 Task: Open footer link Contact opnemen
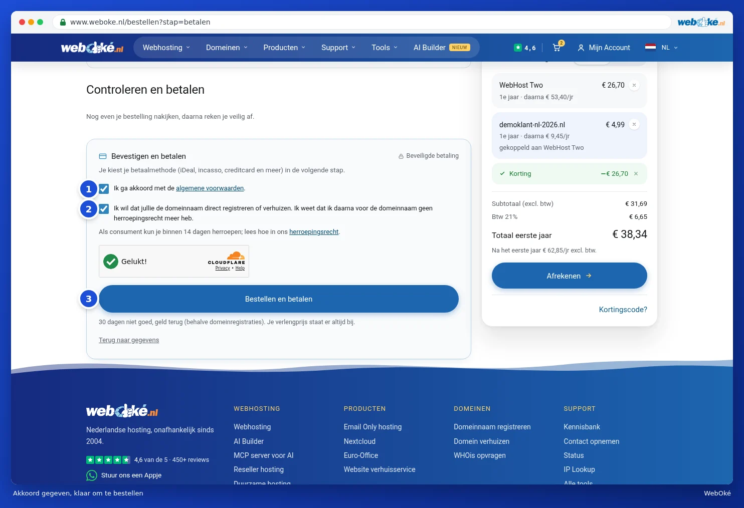[592, 441]
